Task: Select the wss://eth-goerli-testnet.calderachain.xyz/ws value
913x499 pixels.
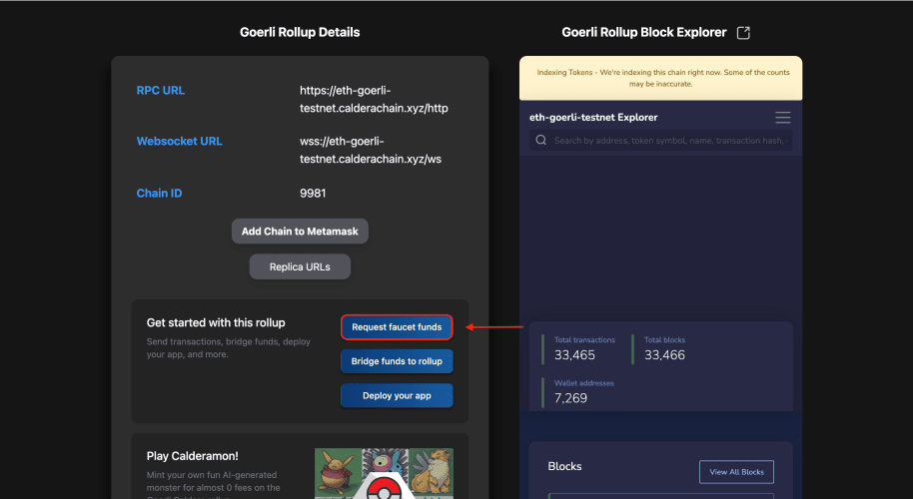Action: click(x=371, y=150)
